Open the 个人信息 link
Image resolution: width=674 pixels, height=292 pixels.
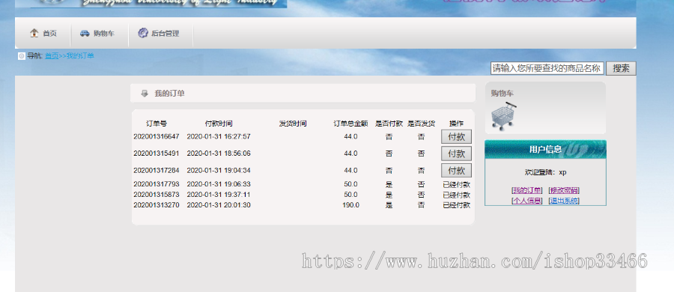point(527,201)
